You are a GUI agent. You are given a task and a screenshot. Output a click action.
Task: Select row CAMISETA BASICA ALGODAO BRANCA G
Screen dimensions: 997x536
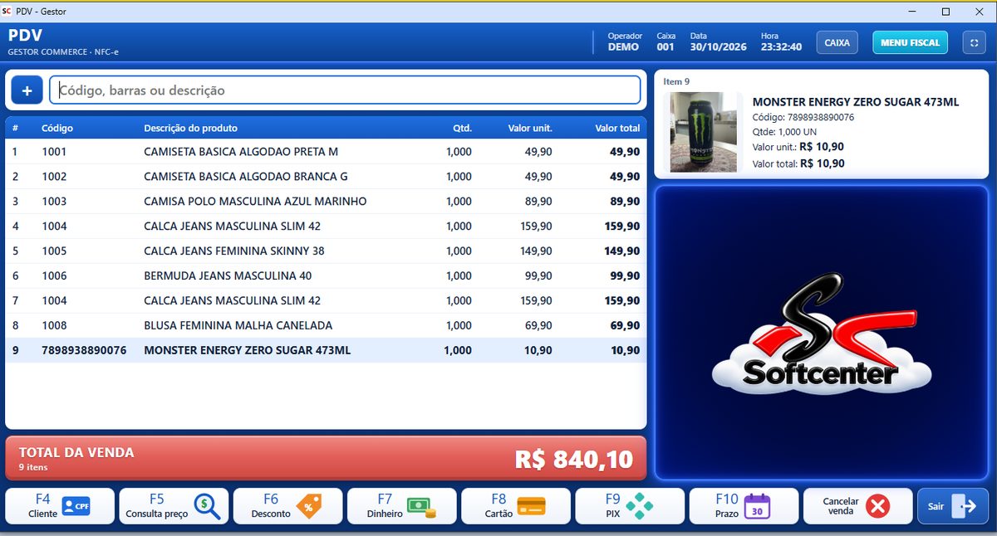[x=326, y=177]
